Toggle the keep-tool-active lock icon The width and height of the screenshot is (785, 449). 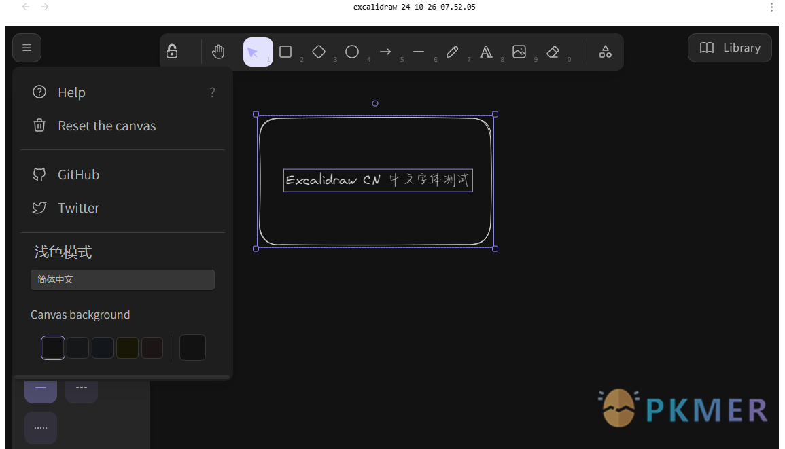tap(172, 52)
